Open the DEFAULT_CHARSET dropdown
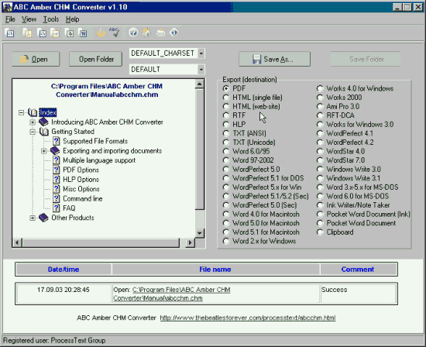The width and height of the screenshot is (426, 347). (201, 53)
